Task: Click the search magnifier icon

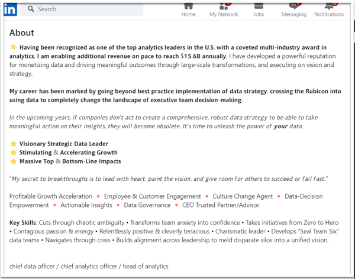Action: point(31,9)
